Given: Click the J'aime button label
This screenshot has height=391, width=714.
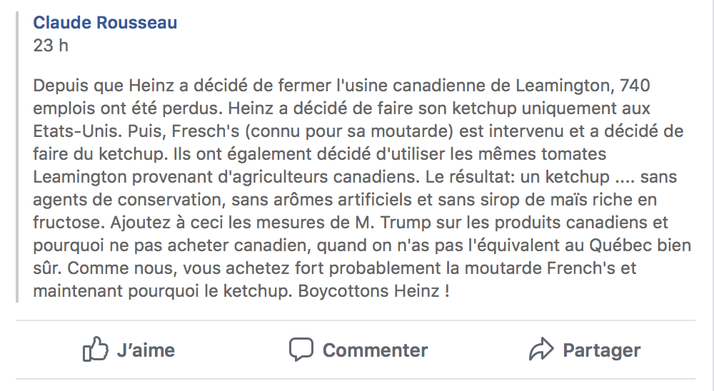Looking at the screenshot, I should point(146,350).
